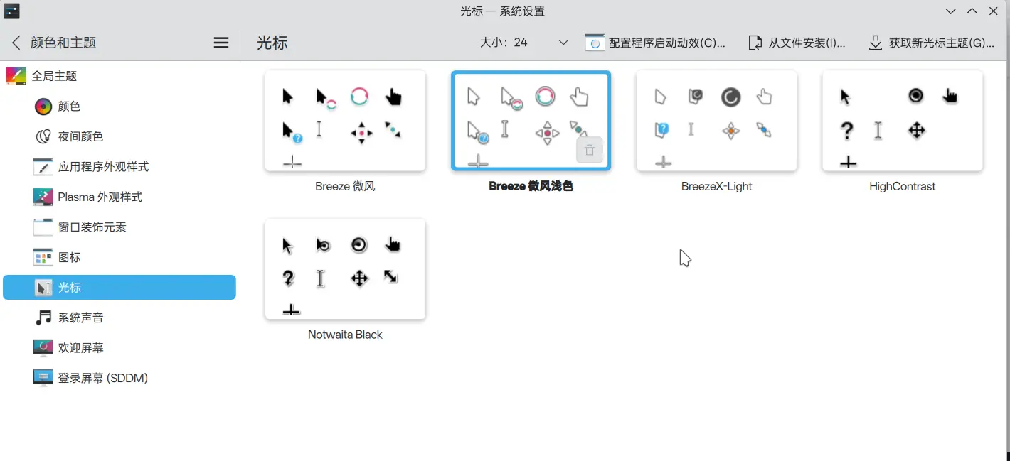Open 欢迎屏幕 settings page
Viewport: 1010px width, 461px height.
[x=119, y=348]
